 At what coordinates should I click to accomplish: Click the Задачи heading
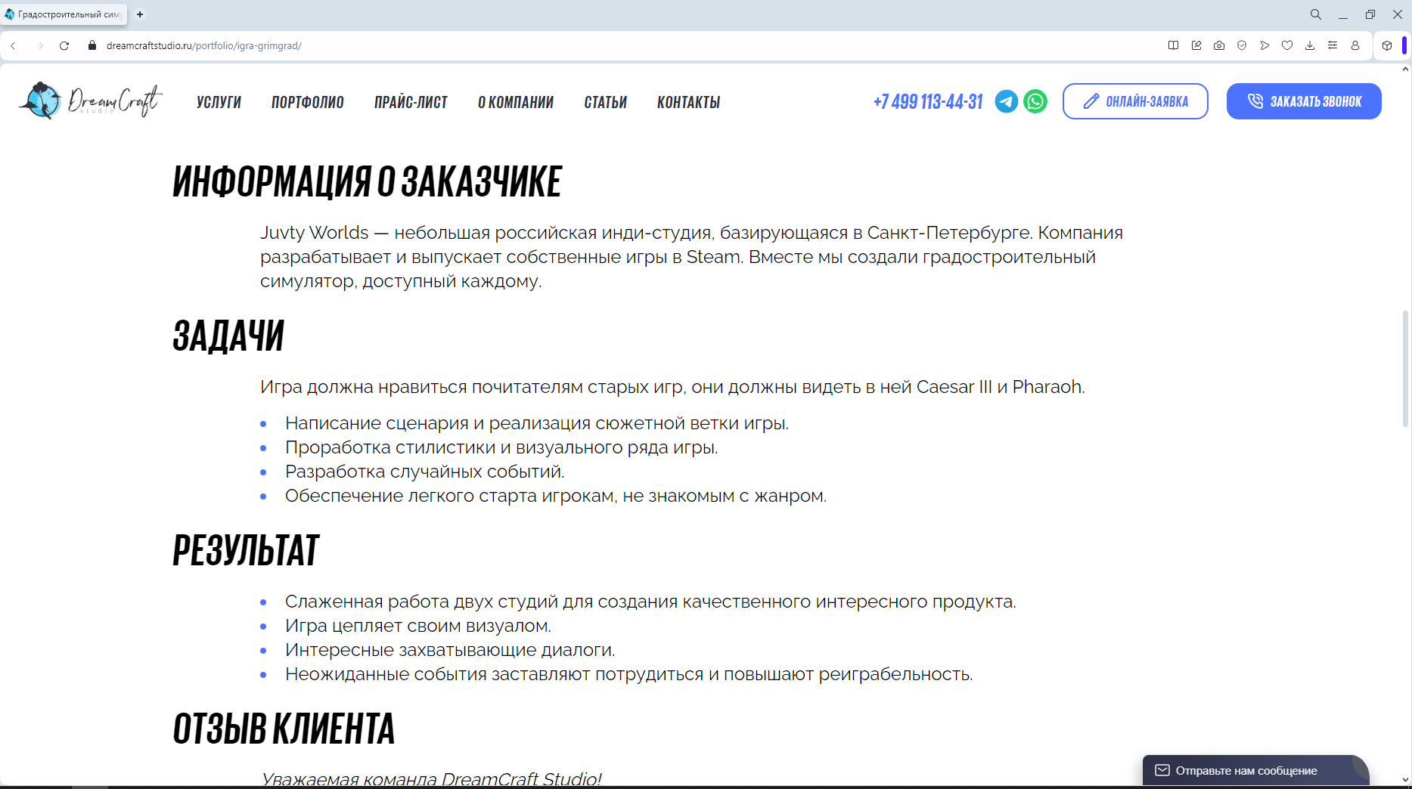[228, 336]
